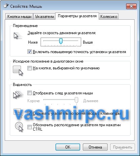Click the CTRL locate pointer icon
The height and width of the screenshot is (156, 140).
(x=19, y=127)
